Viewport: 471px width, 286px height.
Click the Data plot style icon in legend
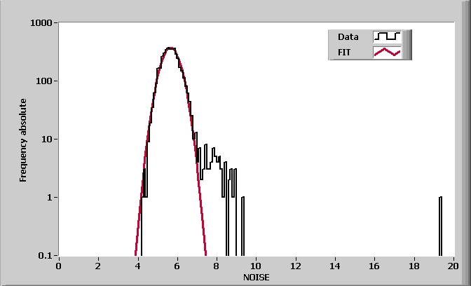point(386,36)
